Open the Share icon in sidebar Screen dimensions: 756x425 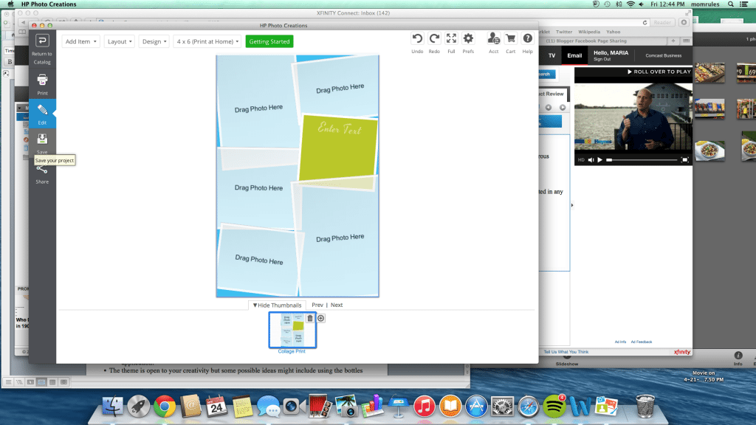(42, 170)
